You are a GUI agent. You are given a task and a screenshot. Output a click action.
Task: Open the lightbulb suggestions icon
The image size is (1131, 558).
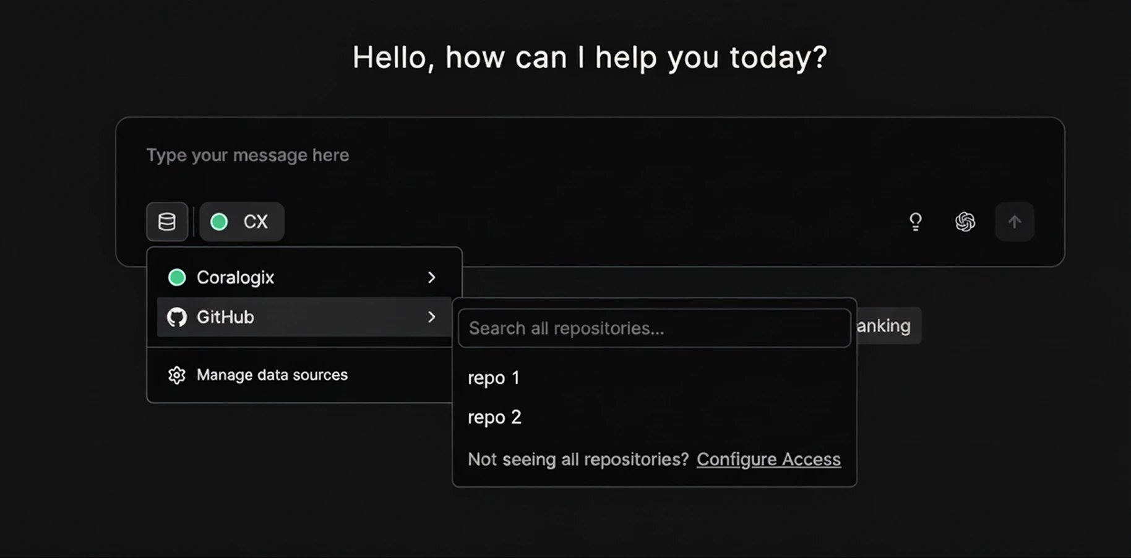pyautogui.click(x=916, y=221)
